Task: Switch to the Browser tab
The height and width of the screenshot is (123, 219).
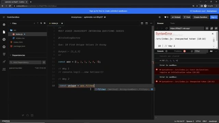Action: (160, 23)
